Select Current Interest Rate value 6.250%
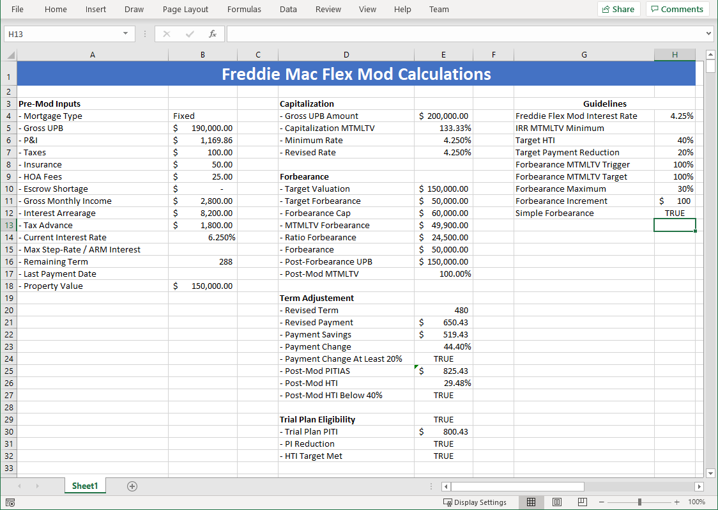The image size is (718, 510). 202,237
